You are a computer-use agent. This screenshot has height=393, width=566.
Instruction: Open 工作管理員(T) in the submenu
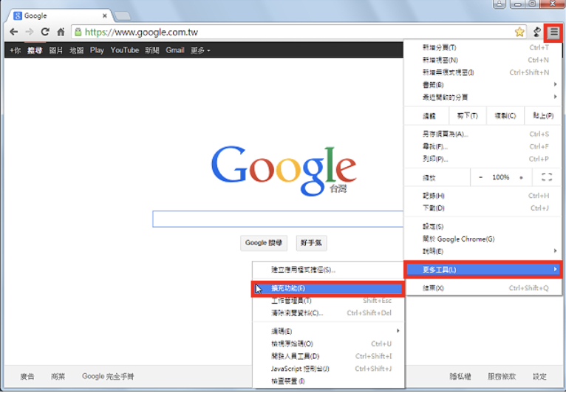point(329,301)
